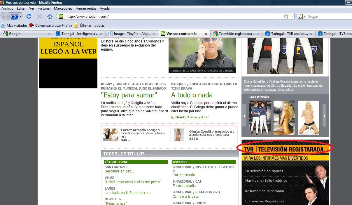Click in the Google search field
This screenshot has width=352, height=205.
[328, 17]
